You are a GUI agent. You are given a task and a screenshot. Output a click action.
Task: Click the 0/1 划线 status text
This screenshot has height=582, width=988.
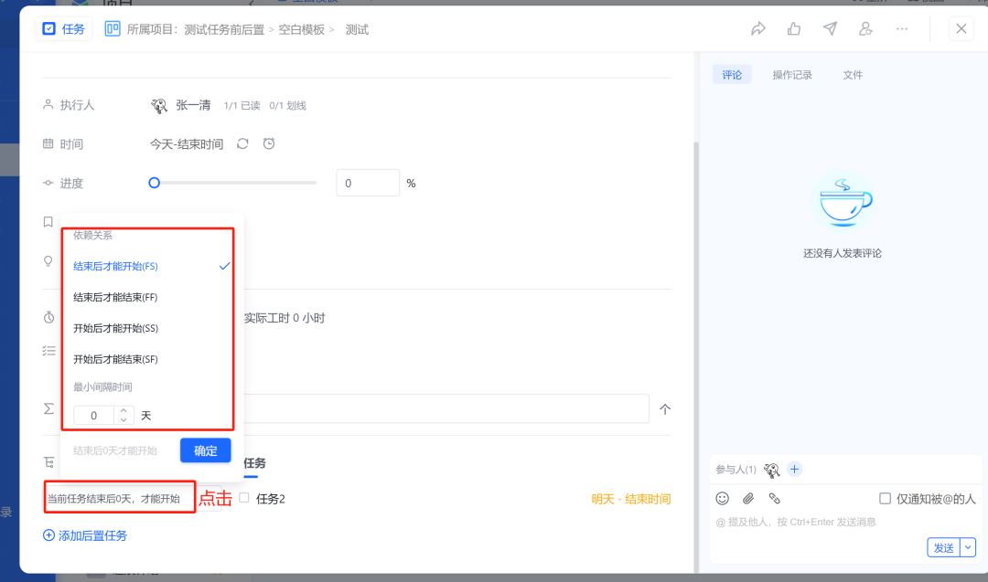tap(288, 106)
